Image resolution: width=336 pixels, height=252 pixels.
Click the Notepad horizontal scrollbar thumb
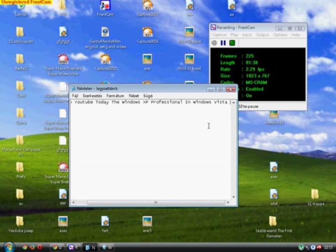(x=156, y=202)
